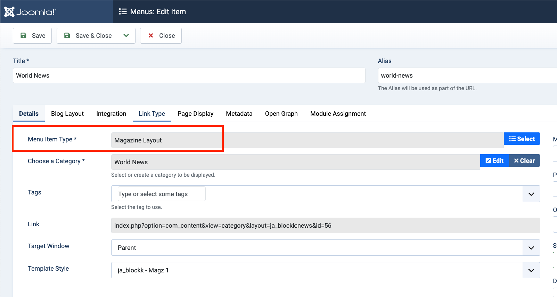
Task: Open the Target Window dropdown
Action: click(x=325, y=248)
